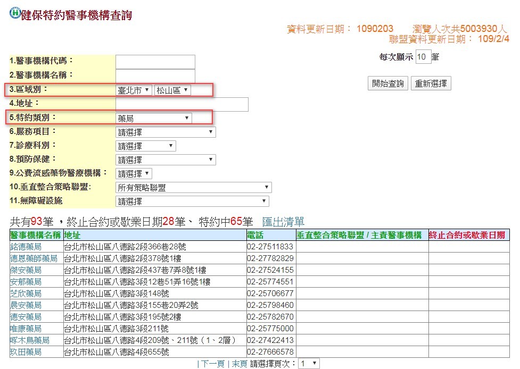Click the NHI logo icon beside the title
The height and width of the screenshot is (369, 520).
click(15, 13)
